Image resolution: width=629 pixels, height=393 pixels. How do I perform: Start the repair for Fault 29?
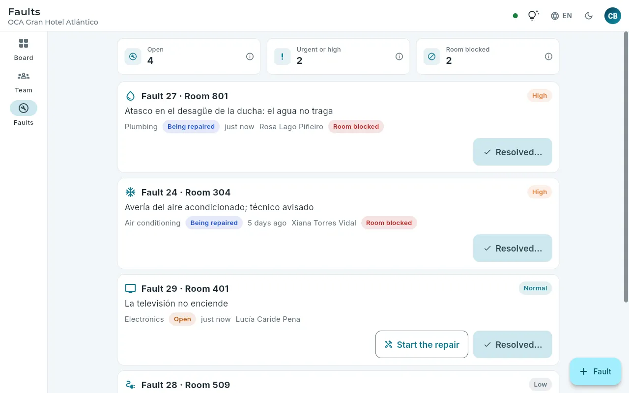[x=422, y=344]
